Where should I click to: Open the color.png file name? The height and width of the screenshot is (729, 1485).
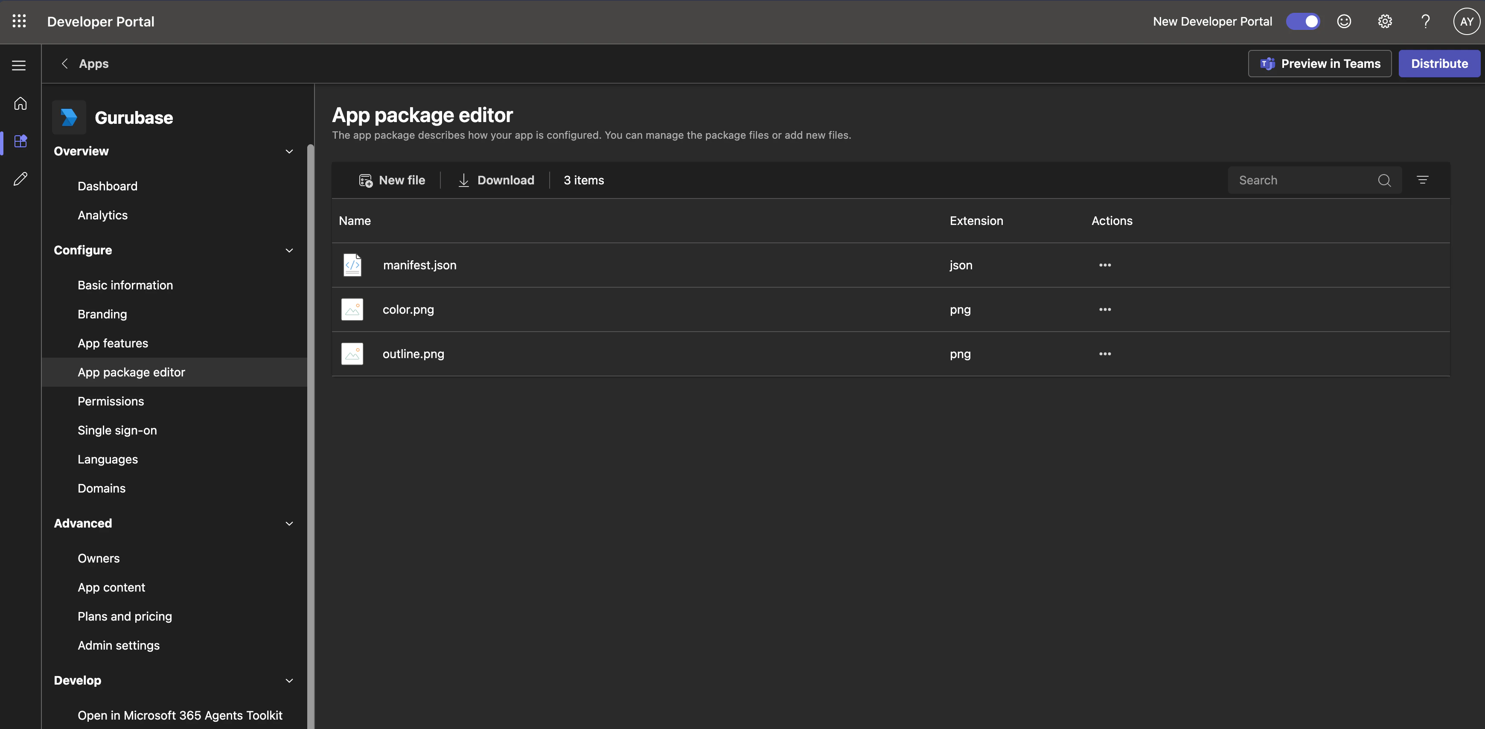click(408, 310)
